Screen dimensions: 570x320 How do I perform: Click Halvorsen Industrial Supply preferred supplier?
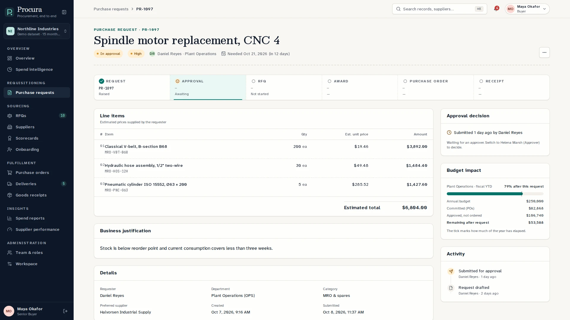125,312
